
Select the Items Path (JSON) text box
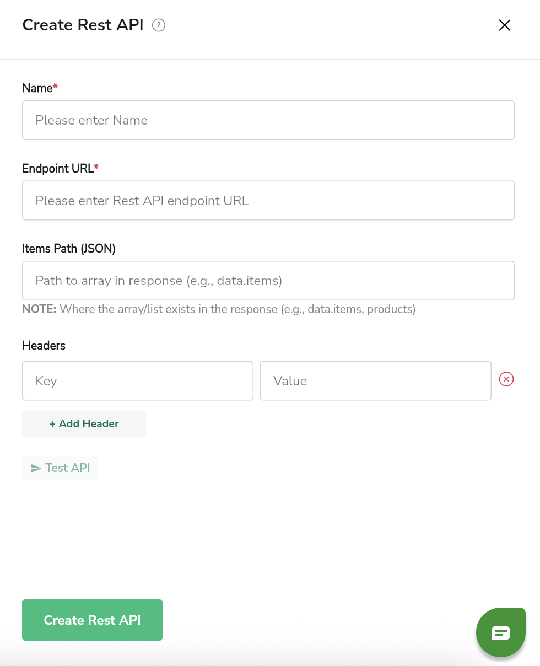click(268, 281)
